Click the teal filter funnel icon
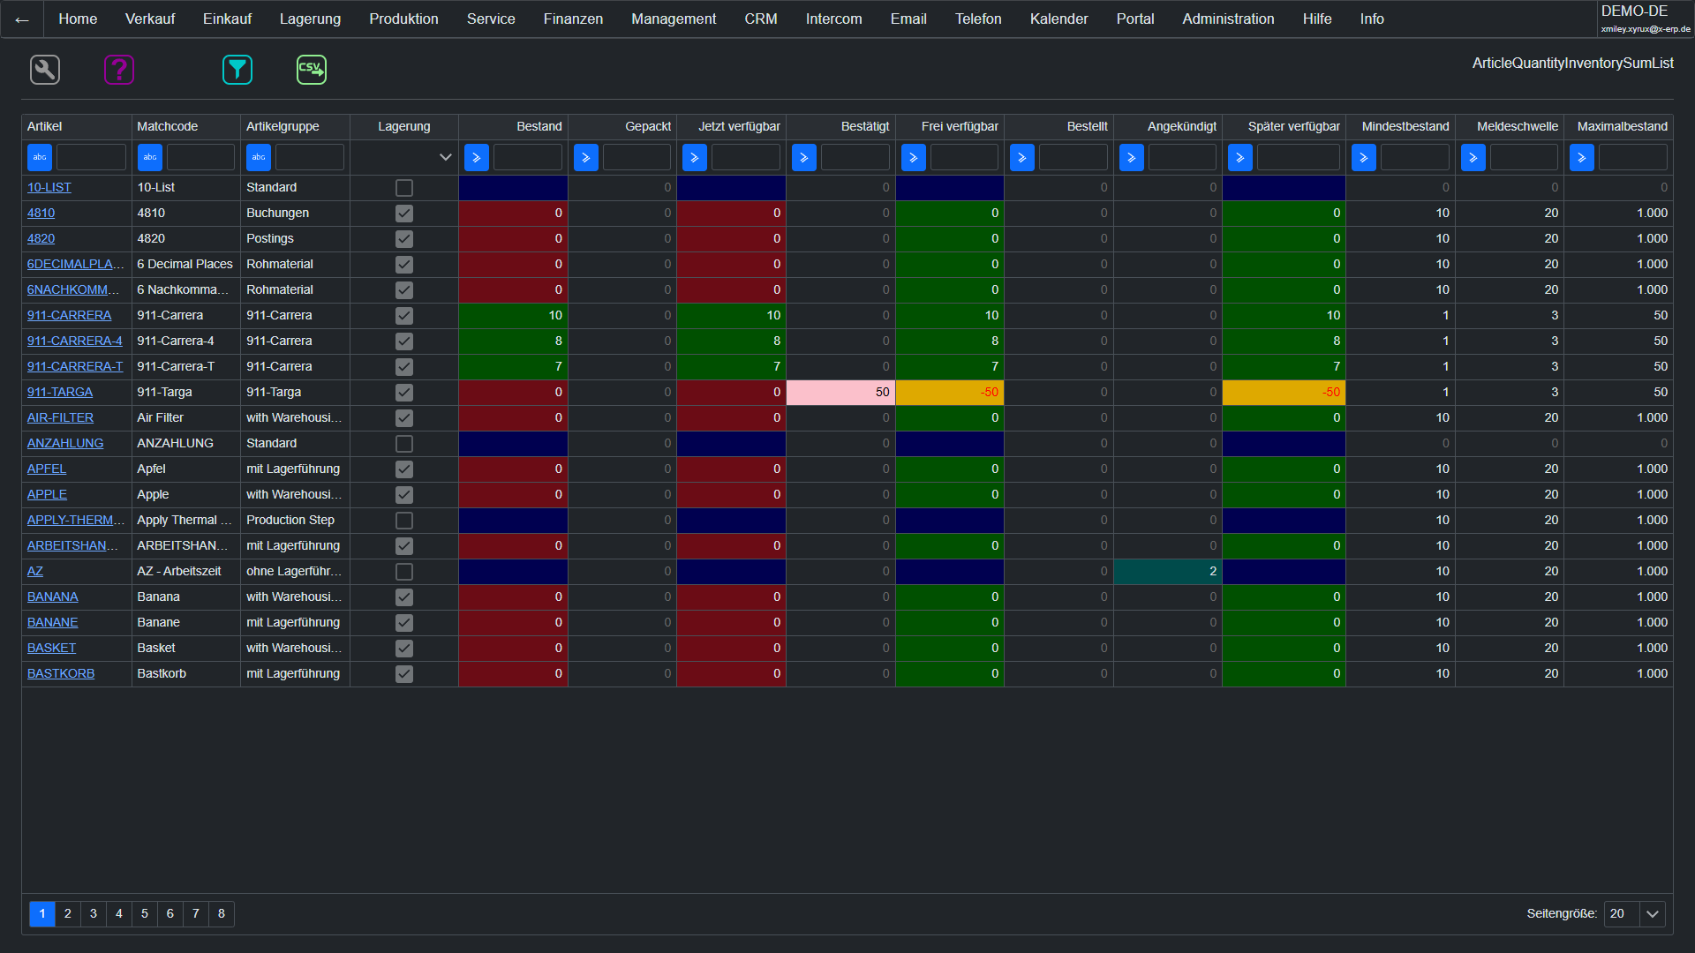1695x953 pixels. (237, 70)
